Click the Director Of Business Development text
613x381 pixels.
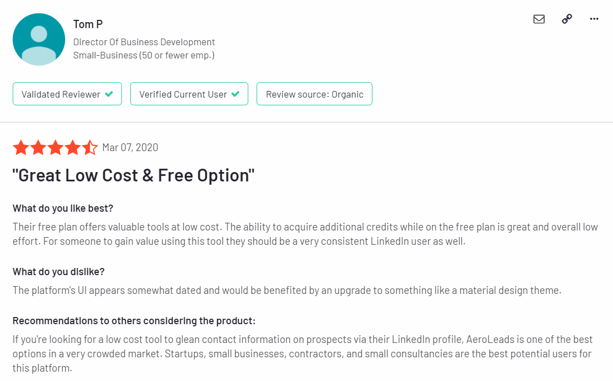pyautogui.click(x=144, y=42)
